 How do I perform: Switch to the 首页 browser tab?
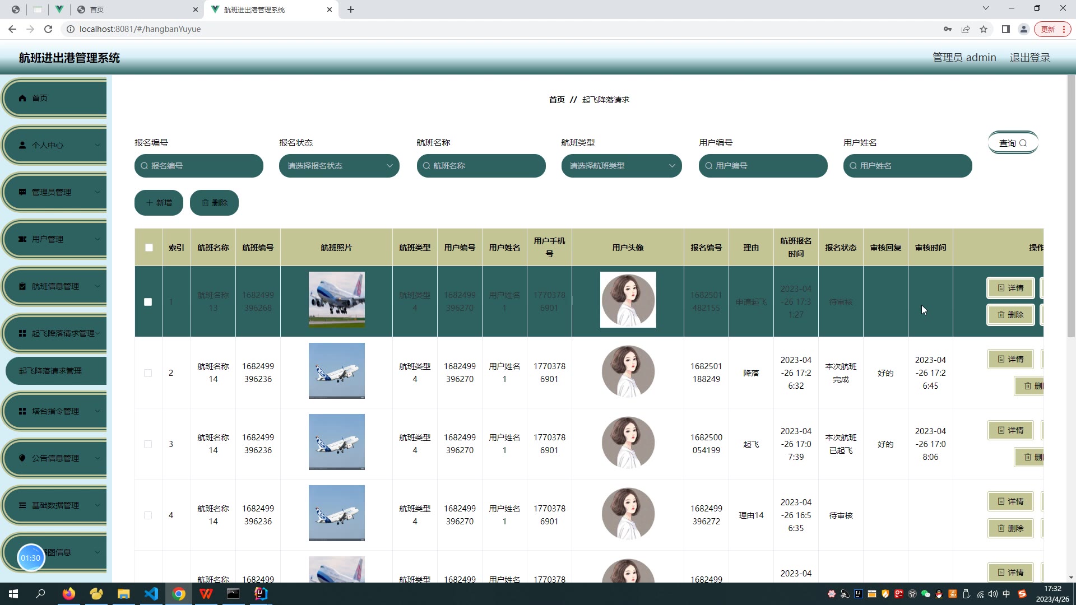click(x=137, y=10)
